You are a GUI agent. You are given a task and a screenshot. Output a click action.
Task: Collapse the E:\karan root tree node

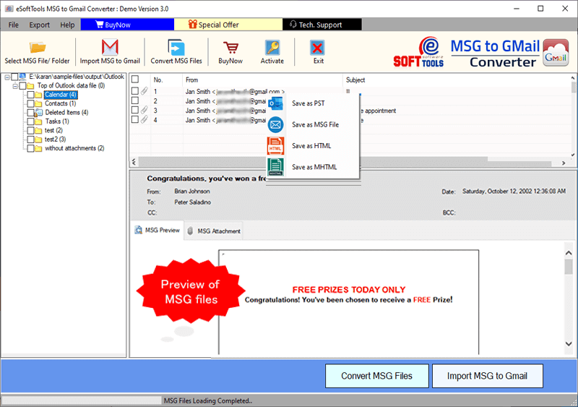pyautogui.click(x=7, y=77)
